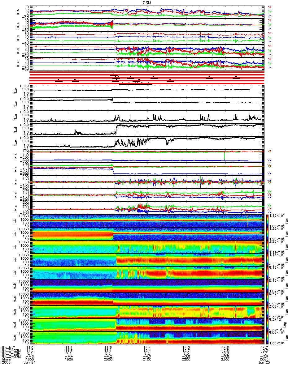Click the Vx legend of the V_b panel
The width and height of the screenshot is (288, 371).
pyautogui.click(x=269, y=160)
